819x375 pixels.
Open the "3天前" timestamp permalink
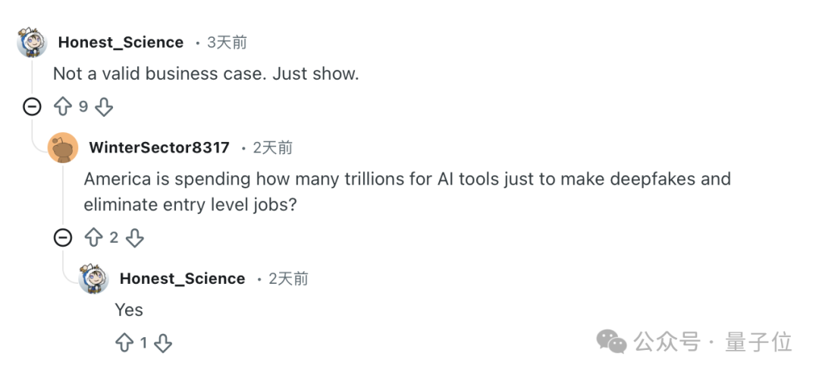227,43
